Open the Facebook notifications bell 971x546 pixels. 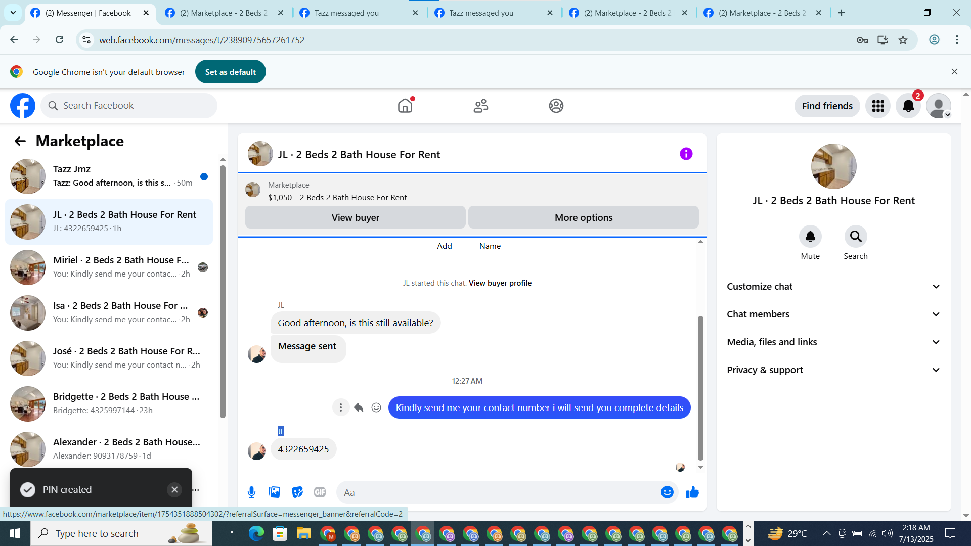[x=908, y=106]
